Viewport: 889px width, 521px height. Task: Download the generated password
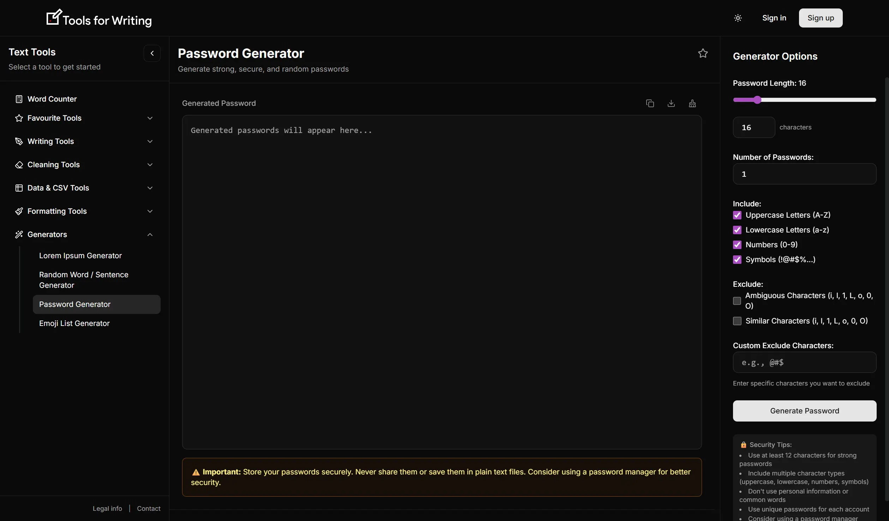(671, 103)
